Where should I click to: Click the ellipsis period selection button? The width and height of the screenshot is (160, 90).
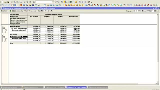click(x=157, y=11)
